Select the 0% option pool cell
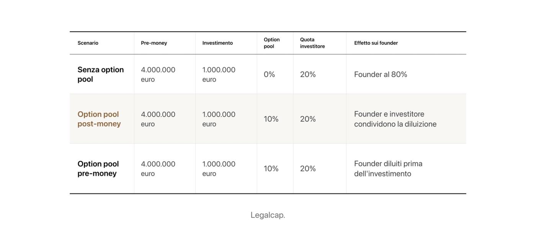This screenshot has height=251, width=536. click(269, 74)
